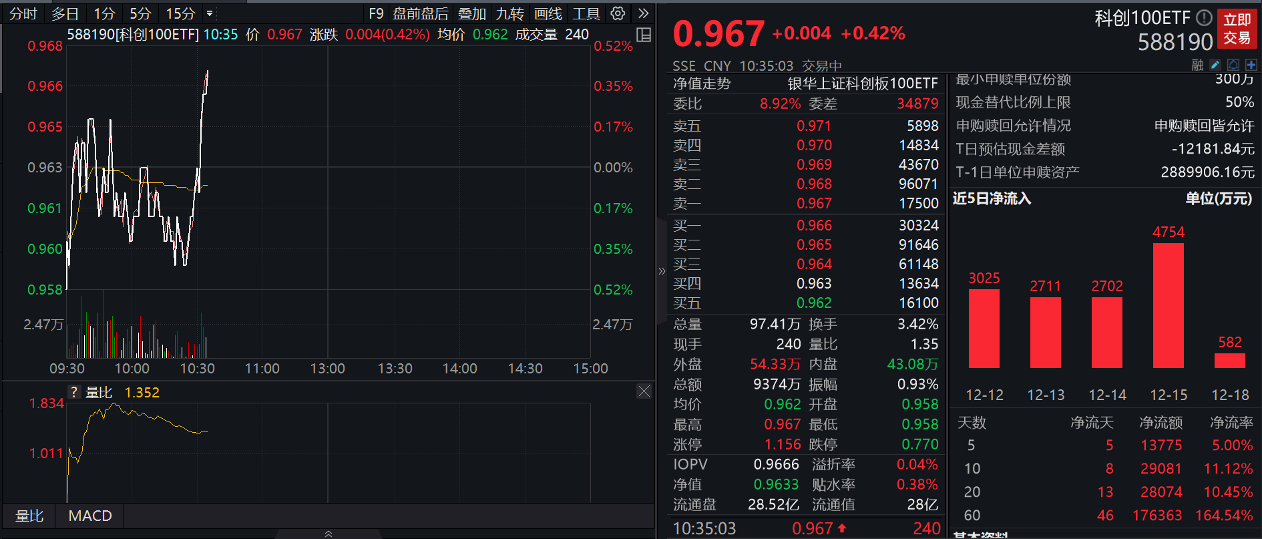Viewport: 1262px width, 539px height.
Task: Collapse side panel via » handle
Action: (x=662, y=271)
